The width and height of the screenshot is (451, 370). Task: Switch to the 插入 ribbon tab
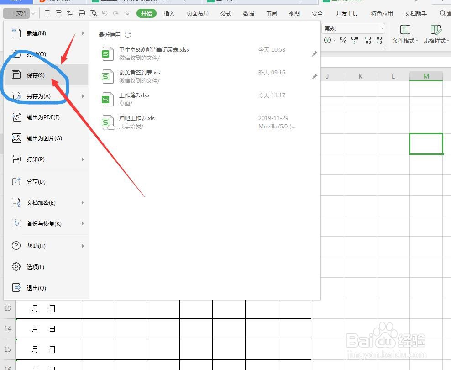[169, 14]
